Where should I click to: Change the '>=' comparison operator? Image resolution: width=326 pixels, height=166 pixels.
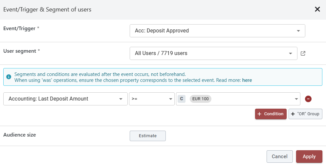tap(151, 99)
